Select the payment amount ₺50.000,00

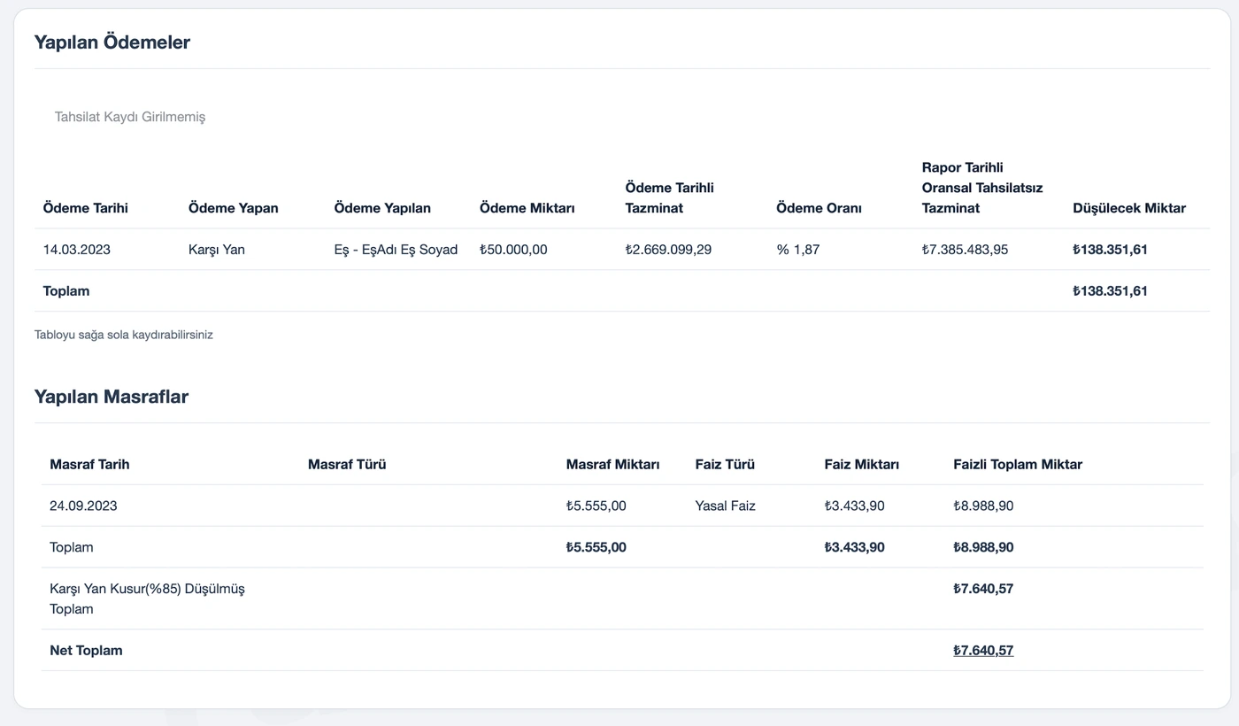click(x=513, y=250)
